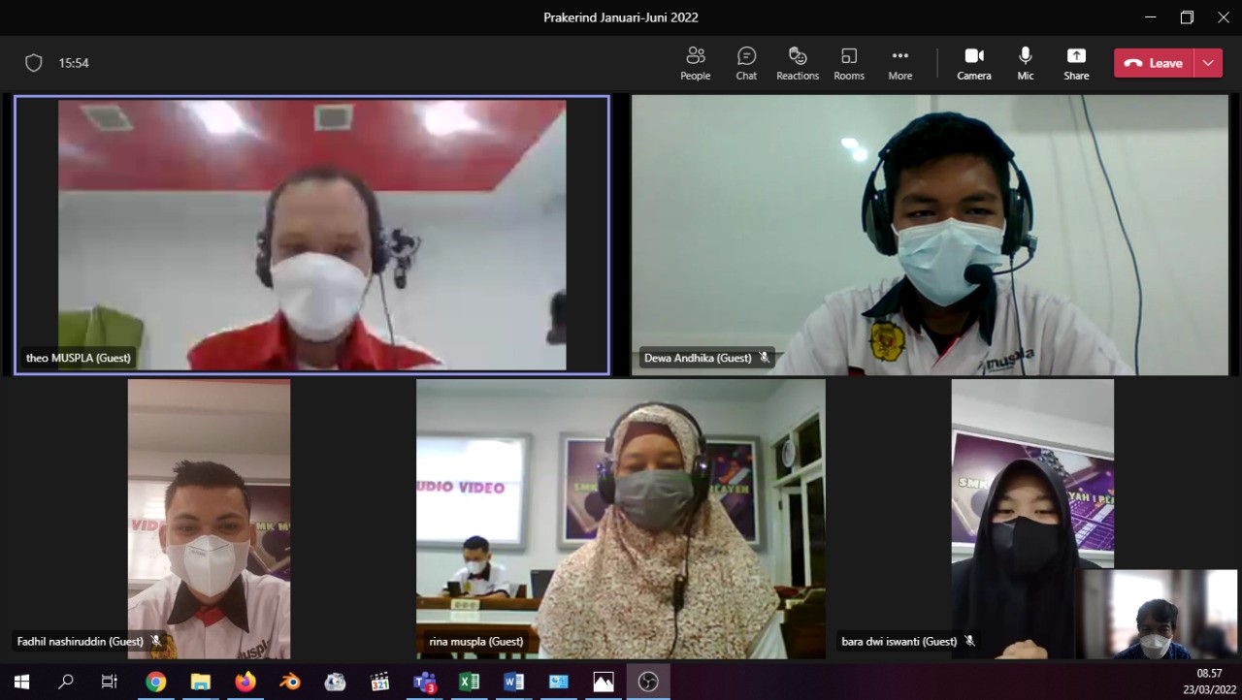
Task: Open Share content tray
Action: pos(1076,63)
